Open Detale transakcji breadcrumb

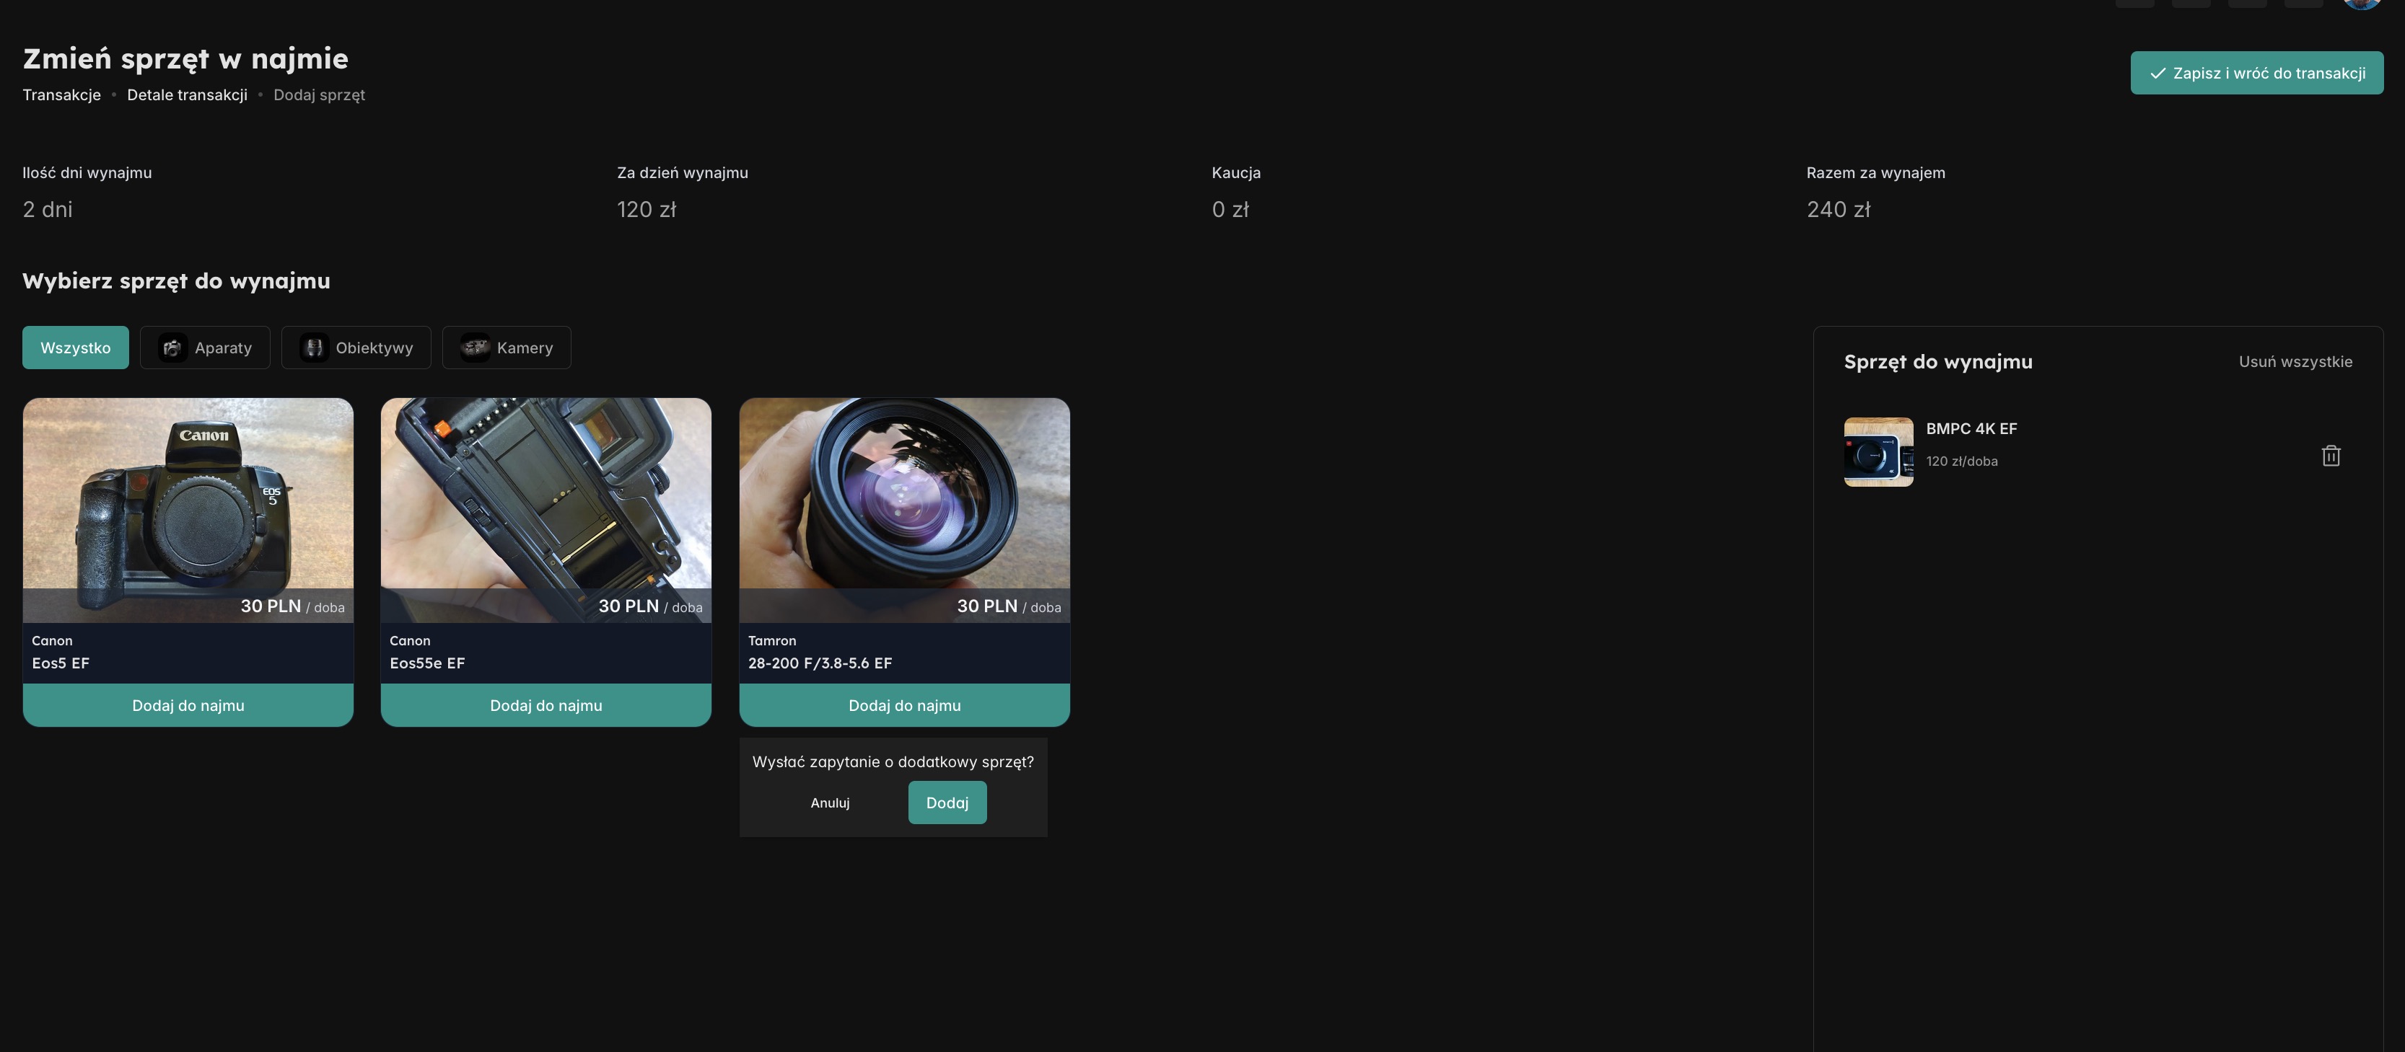point(187,95)
